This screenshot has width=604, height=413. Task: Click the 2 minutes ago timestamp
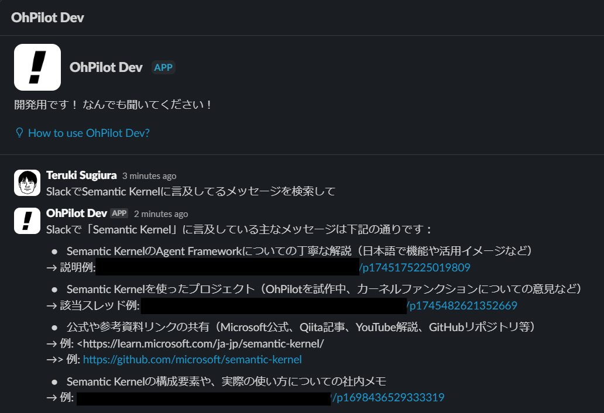[x=161, y=214]
